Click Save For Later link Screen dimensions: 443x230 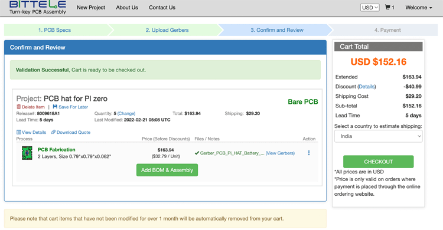[x=73, y=107]
